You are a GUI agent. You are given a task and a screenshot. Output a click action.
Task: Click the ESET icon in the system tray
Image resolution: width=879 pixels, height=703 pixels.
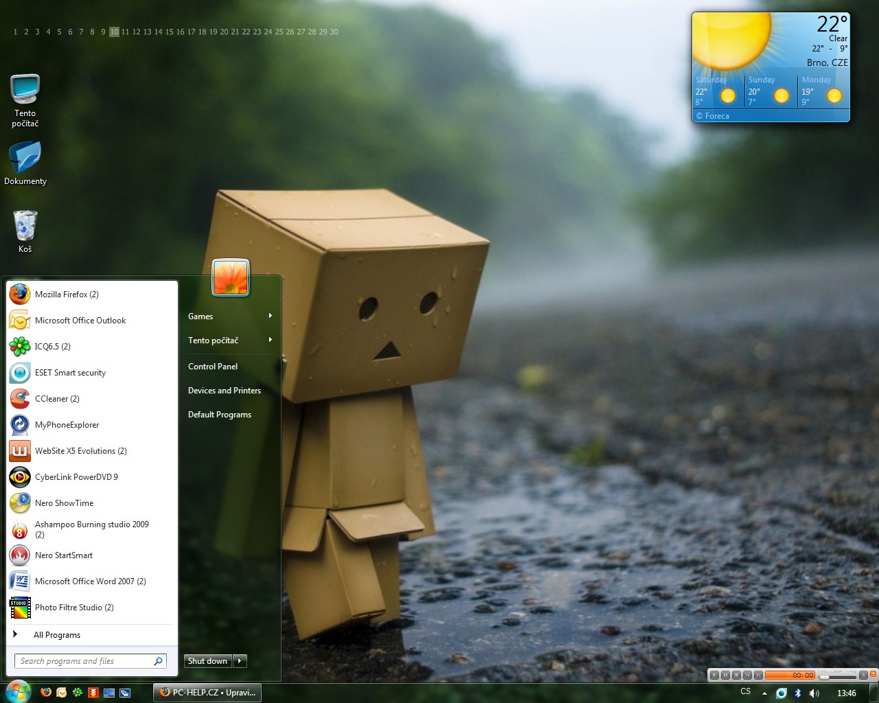[x=781, y=693]
